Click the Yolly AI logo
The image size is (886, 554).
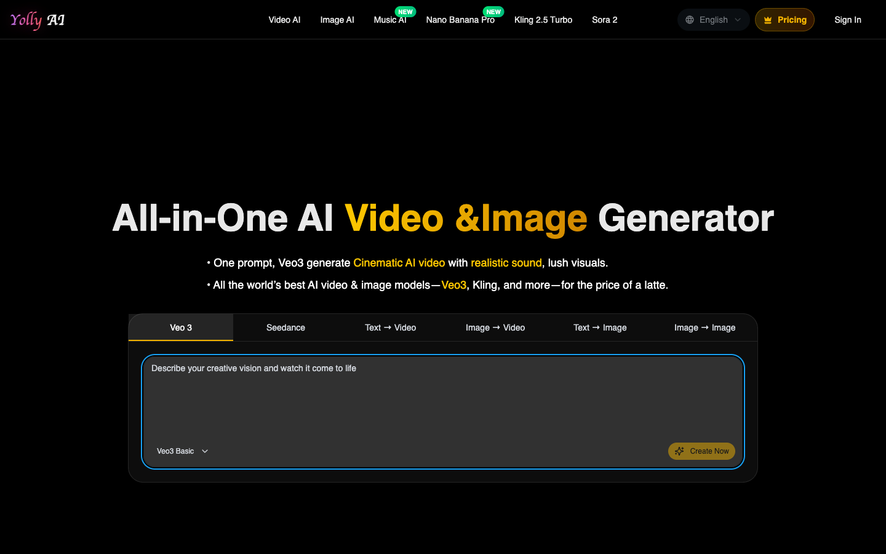38,20
